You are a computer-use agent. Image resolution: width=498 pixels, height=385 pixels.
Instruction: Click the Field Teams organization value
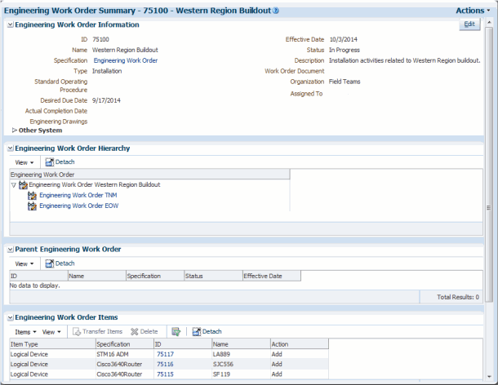click(x=345, y=82)
